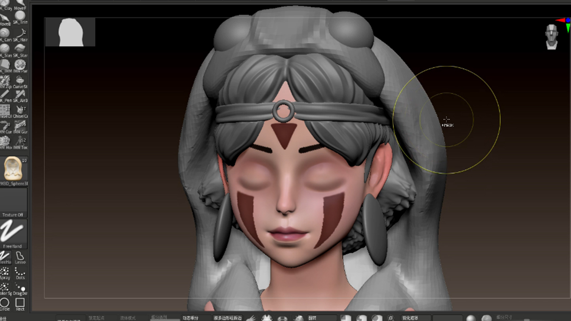571x321 pixels.
Task: Select the IMM Zip brush
Action: click(5, 82)
